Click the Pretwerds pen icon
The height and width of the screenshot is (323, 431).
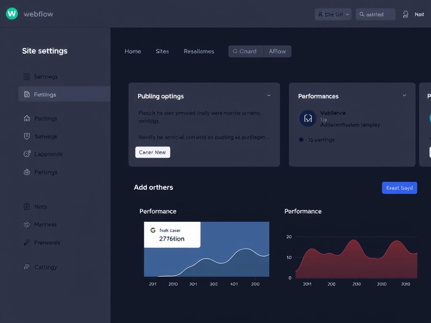[x=27, y=243]
